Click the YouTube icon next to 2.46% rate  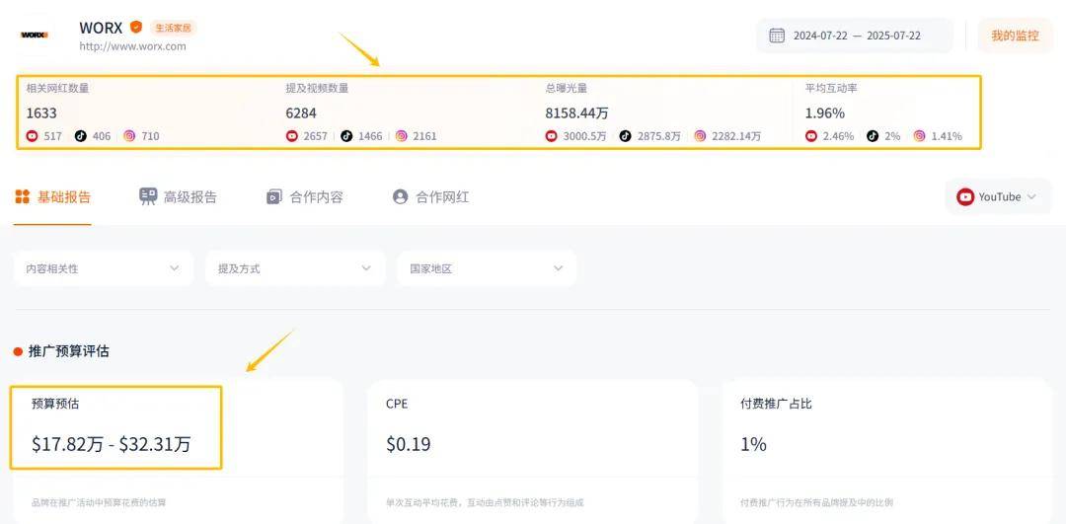pyautogui.click(x=811, y=136)
